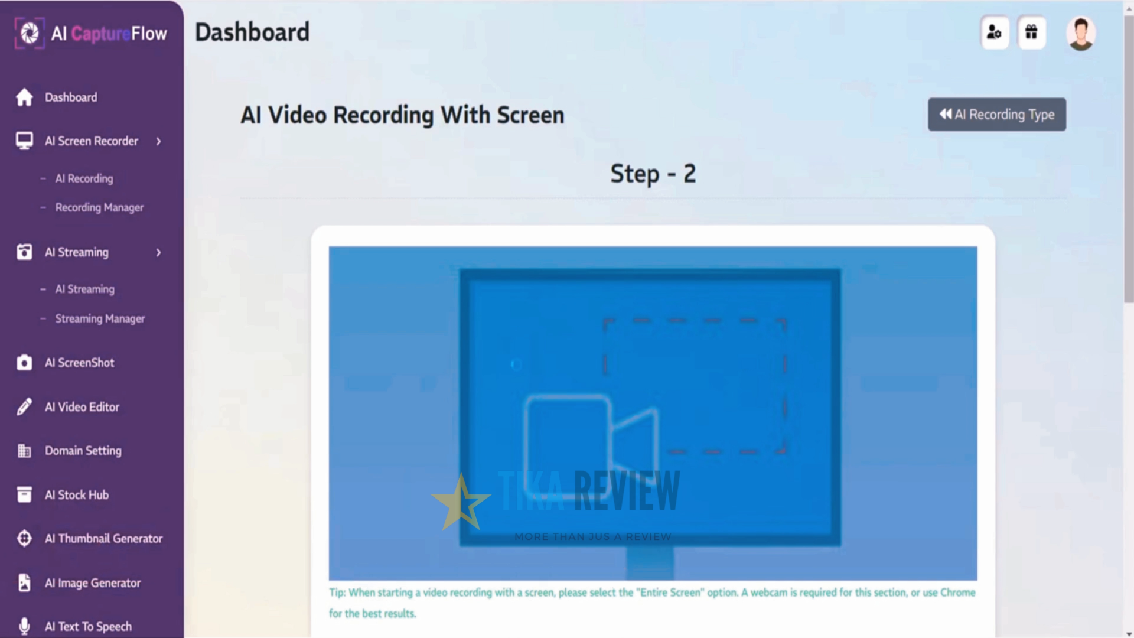Open AI Stock Hub from its sidebar icon
Image resolution: width=1134 pixels, height=638 pixels.
coord(24,494)
